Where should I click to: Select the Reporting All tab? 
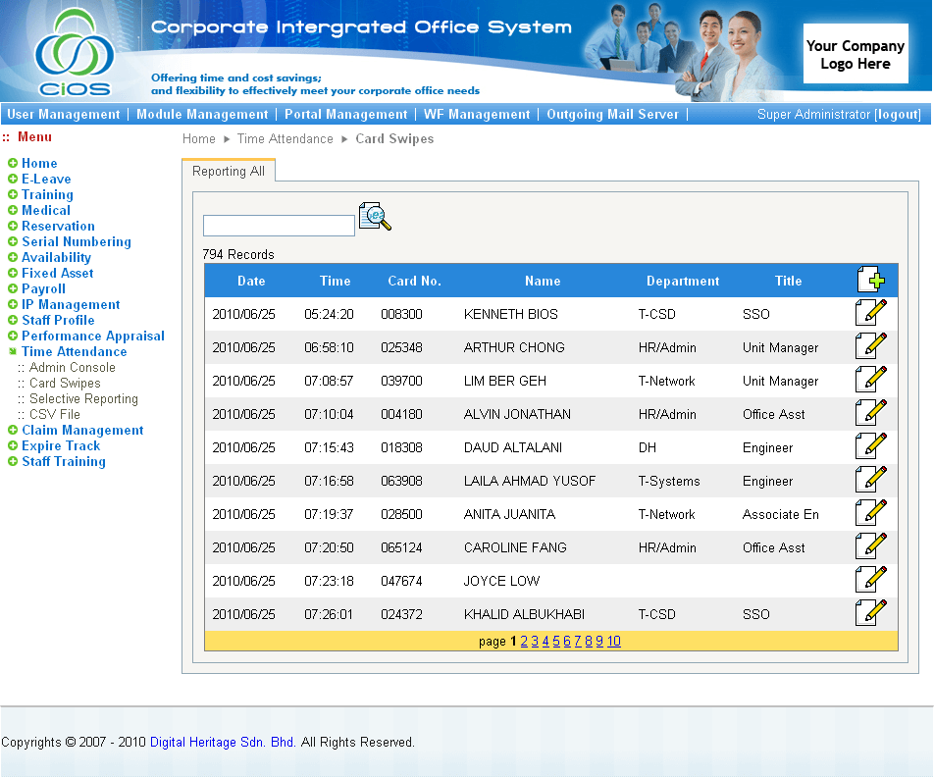click(x=229, y=171)
